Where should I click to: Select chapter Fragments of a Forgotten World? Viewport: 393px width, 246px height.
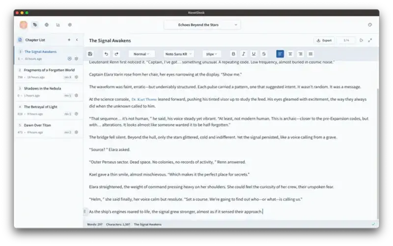(x=49, y=73)
